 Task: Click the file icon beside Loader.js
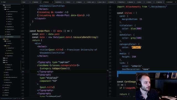6,34
